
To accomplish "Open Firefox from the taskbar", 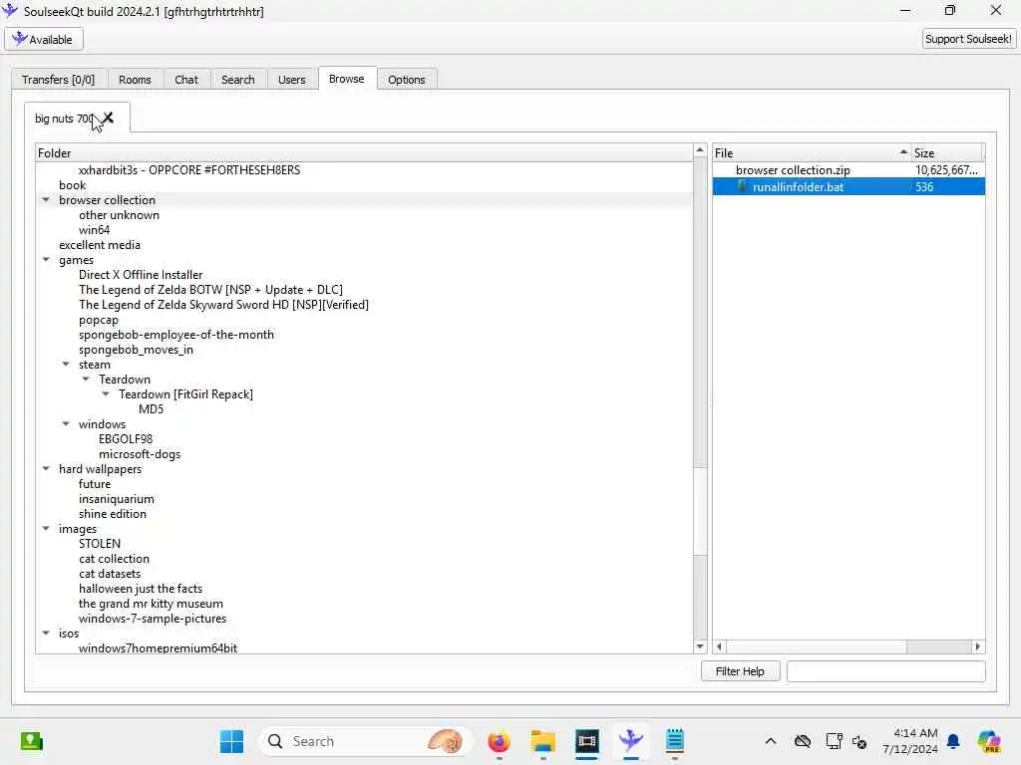I will tap(500, 741).
